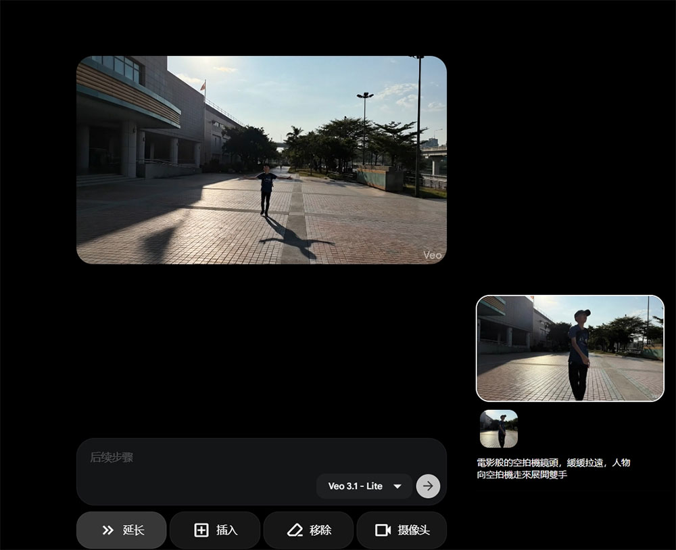676x550 pixels.
Task: Submit the prompt with the arrow button
Action: pyautogui.click(x=428, y=486)
